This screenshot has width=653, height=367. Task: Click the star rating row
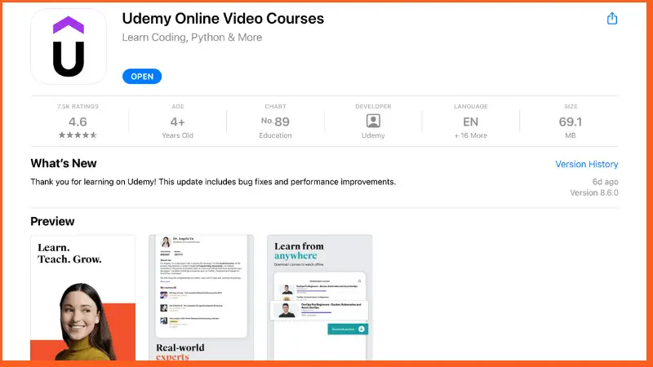click(78, 135)
